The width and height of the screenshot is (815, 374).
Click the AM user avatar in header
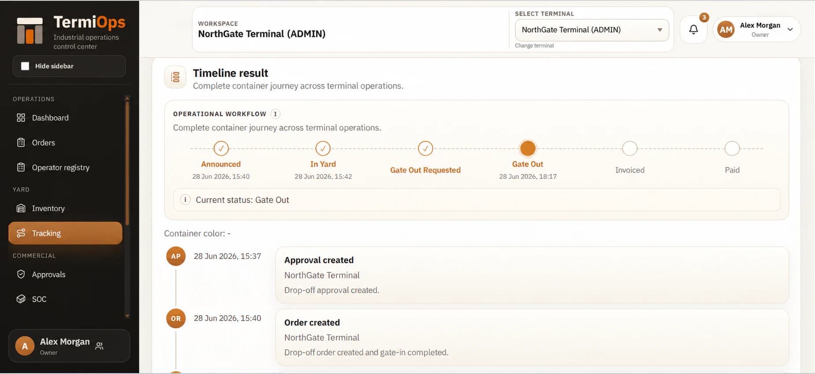coord(726,30)
